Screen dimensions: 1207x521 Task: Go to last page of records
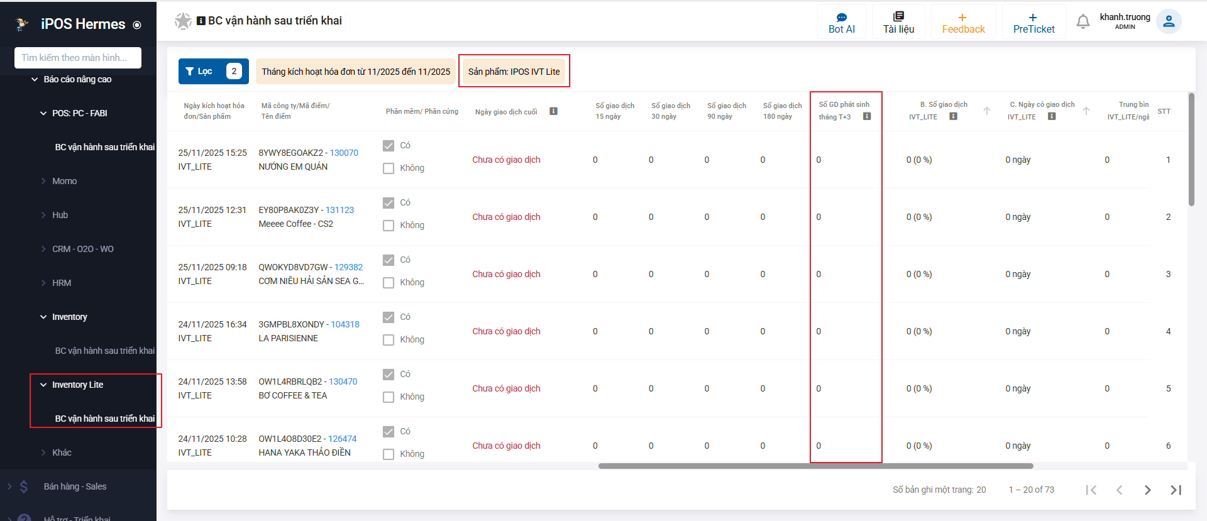[x=1176, y=490]
